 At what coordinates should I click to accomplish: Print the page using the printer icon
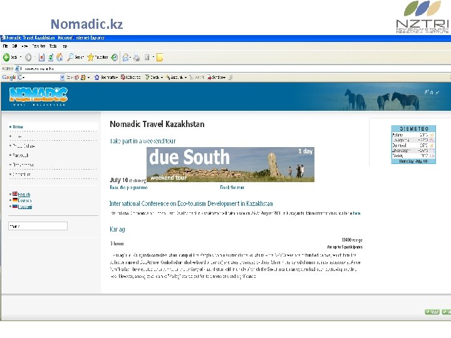click(x=137, y=58)
